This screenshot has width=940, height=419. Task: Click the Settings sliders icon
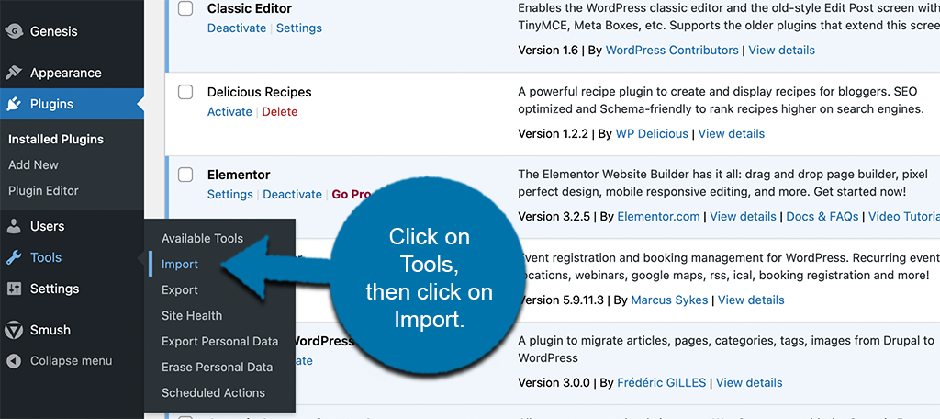(14, 289)
